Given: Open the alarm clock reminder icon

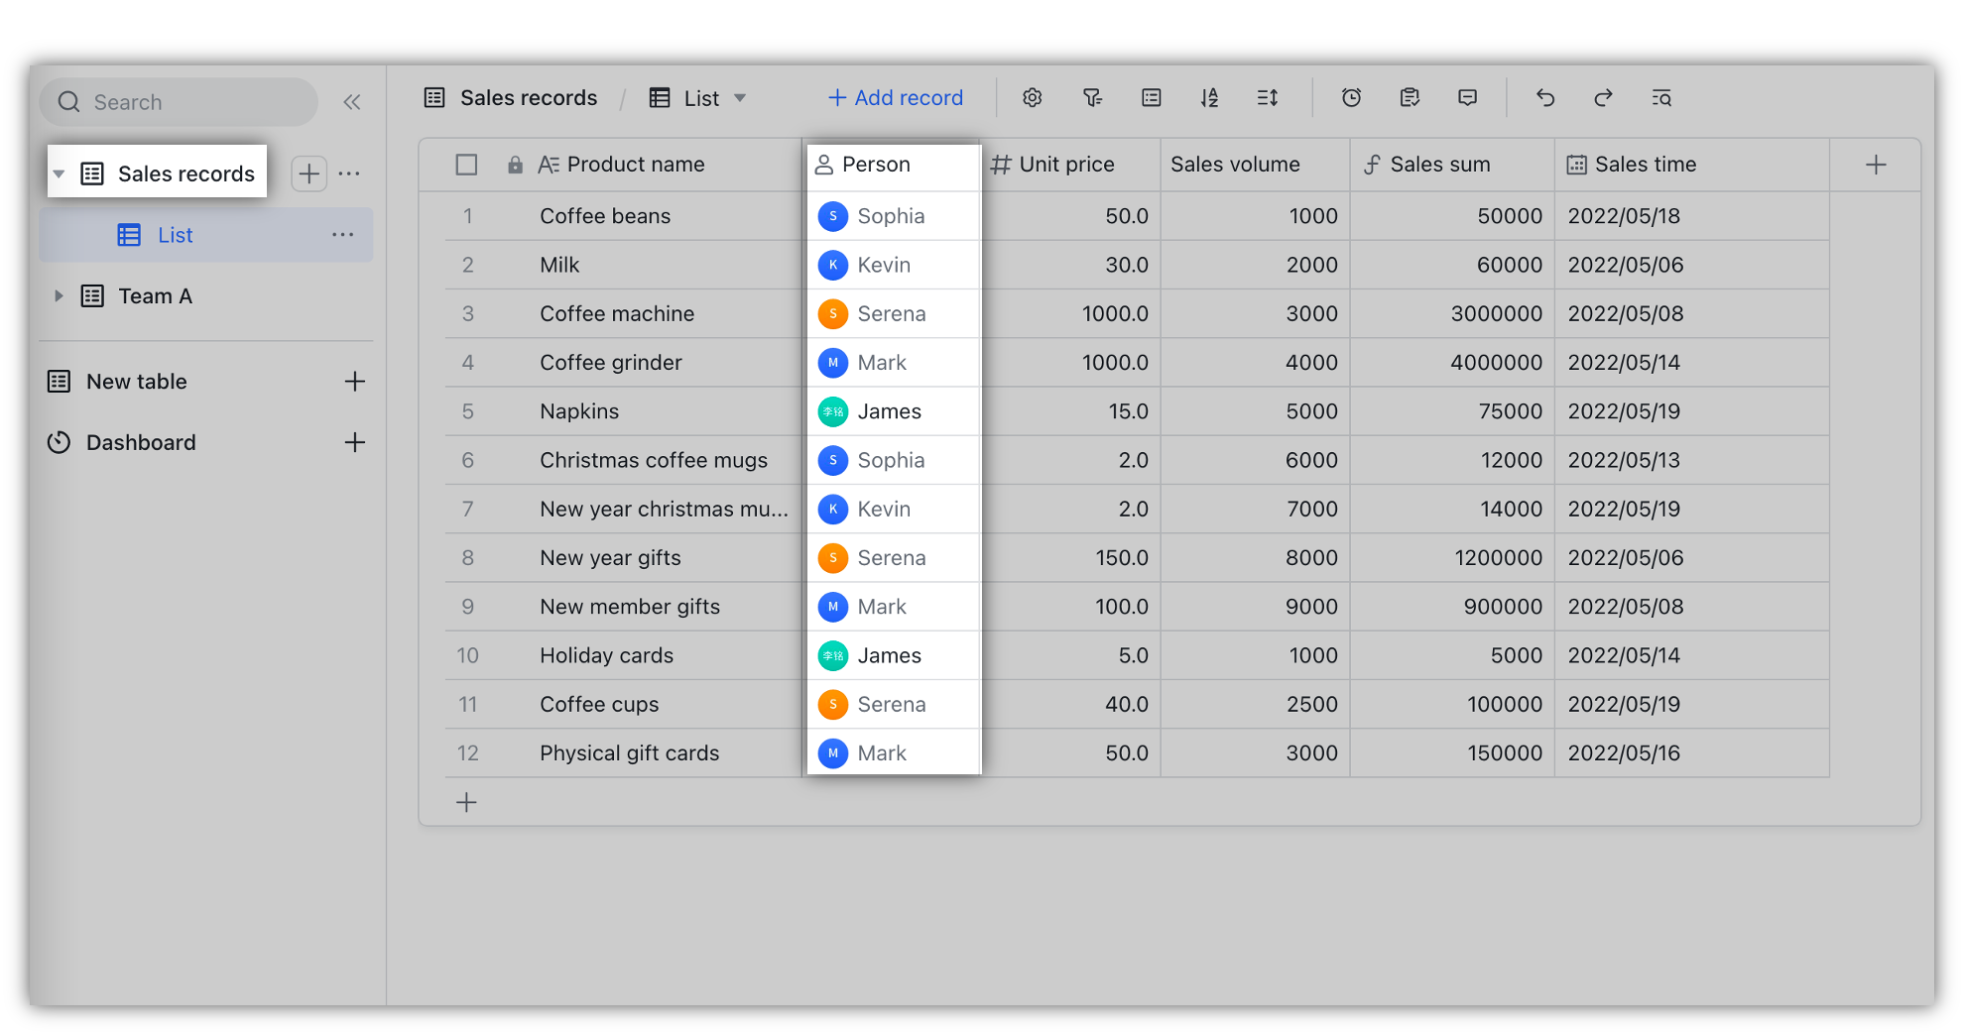Looking at the screenshot, I should click(x=1351, y=98).
